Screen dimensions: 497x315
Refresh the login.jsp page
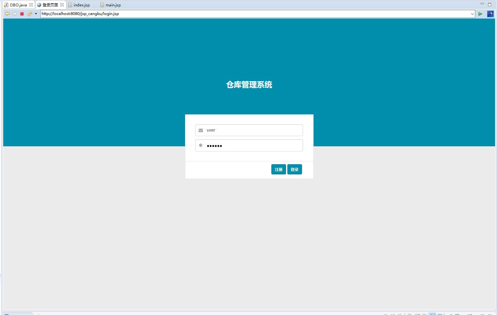pos(30,14)
